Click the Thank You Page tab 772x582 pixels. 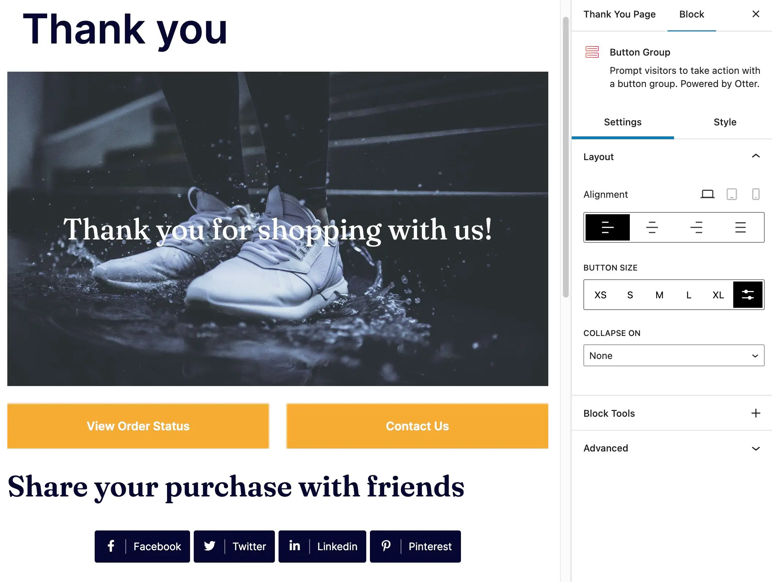[x=619, y=14]
